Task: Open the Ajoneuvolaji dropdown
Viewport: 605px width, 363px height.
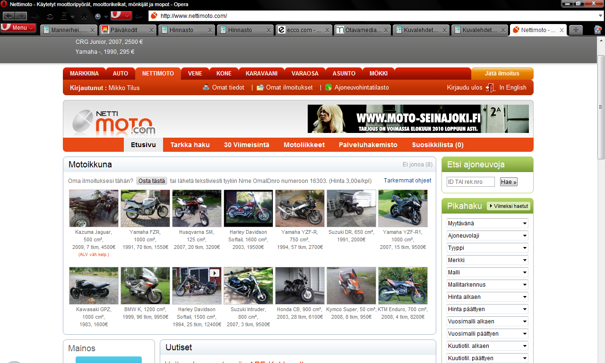Action: 487,236
